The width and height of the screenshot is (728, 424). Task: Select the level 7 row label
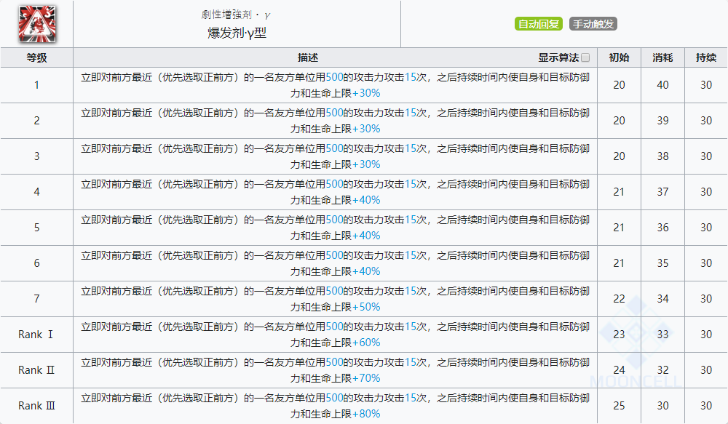point(36,299)
